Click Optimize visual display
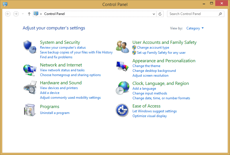 [150, 116]
